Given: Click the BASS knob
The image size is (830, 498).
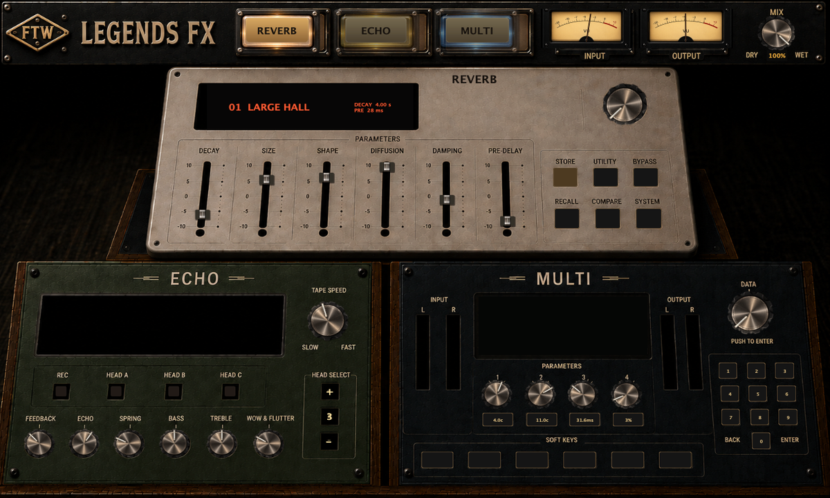Looking at the screenshot, I should [174, 443].
